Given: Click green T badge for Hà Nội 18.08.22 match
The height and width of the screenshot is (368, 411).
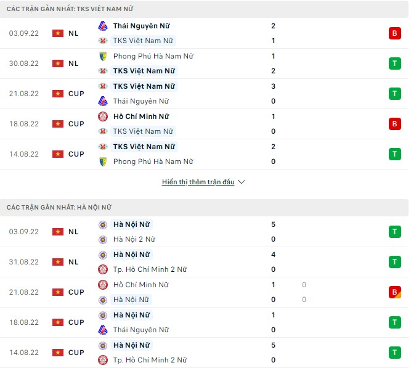Looking at the screenshot, I should point(394,322).
